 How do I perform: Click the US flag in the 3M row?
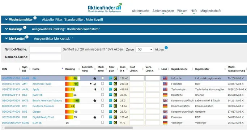pos(165,78)
